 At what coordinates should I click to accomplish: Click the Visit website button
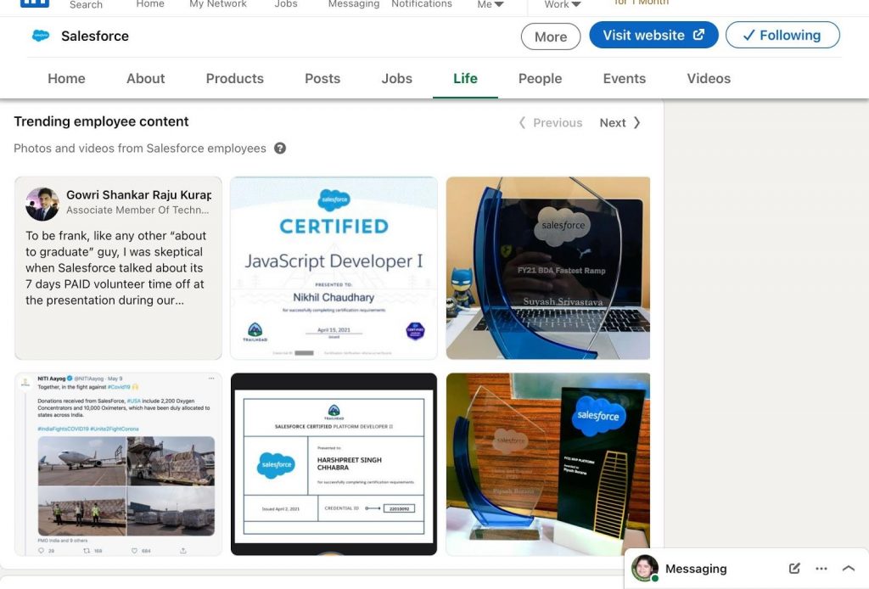pyautogui.click(x=653, y=35)
